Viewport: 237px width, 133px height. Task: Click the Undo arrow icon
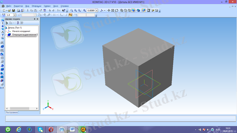(49, 10)
